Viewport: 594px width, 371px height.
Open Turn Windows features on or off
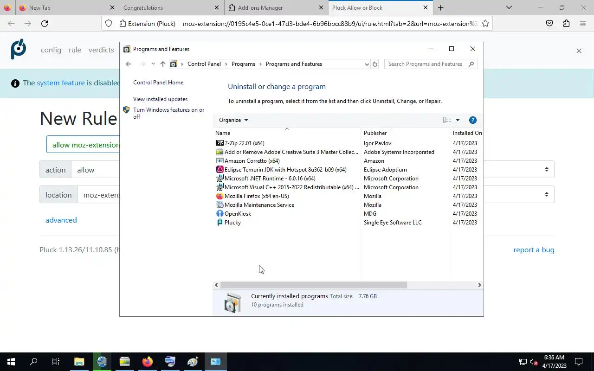click(x=168, y=113)
